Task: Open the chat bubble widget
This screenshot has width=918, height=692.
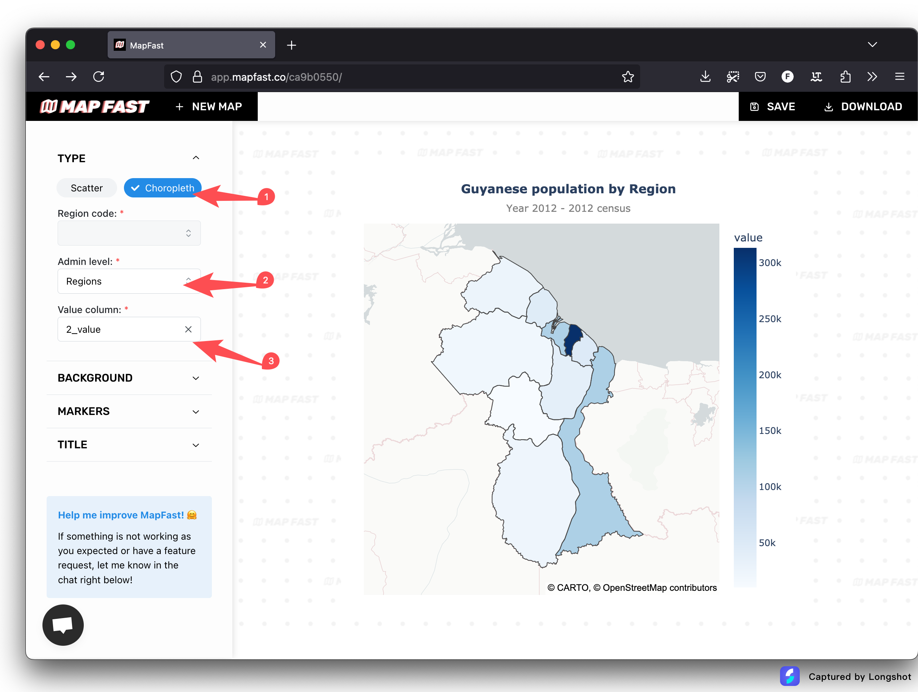Action: (63, 625)
